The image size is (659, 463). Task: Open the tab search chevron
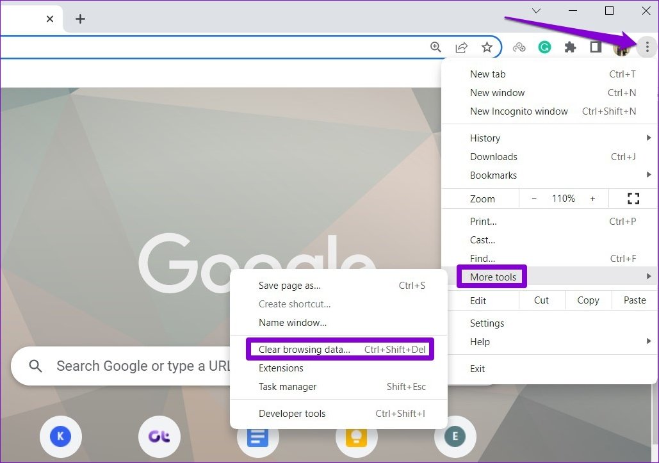[536, 11]
